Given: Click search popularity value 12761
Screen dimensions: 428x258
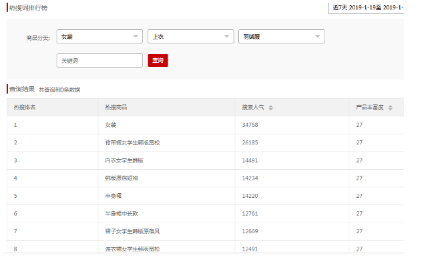Looking at the screenshot, I should [x=250, y=214].
